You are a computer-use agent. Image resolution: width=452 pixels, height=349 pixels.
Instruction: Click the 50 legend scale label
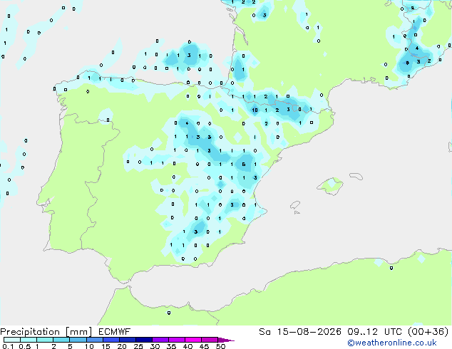point(220,346)
